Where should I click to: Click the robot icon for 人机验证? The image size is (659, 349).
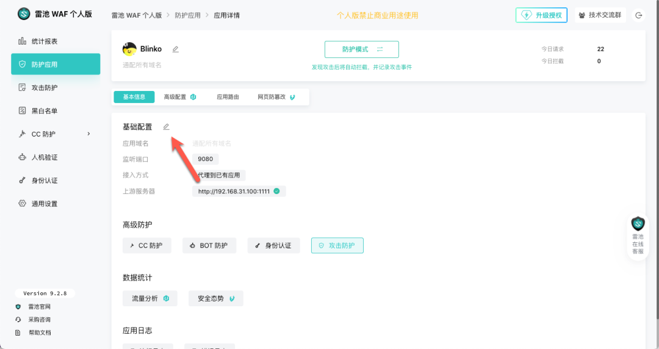(x=23, y=157)
